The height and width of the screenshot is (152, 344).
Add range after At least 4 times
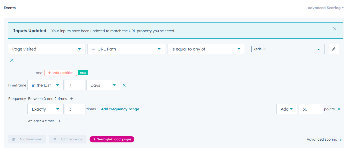59,121
